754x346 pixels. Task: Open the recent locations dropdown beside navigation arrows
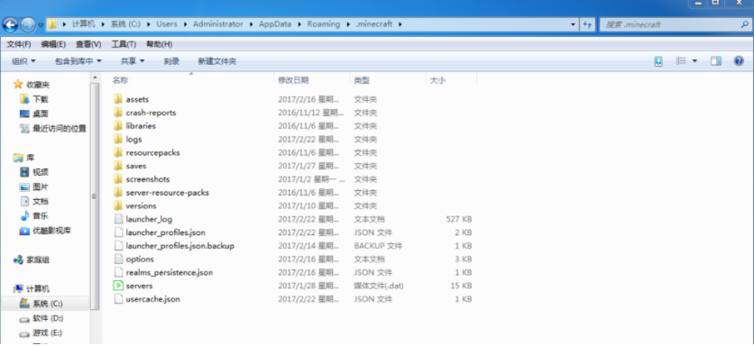(41, 25)
